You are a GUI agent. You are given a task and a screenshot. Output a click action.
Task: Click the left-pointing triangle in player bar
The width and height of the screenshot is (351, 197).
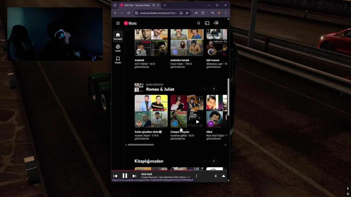click(x=215, y=176)
